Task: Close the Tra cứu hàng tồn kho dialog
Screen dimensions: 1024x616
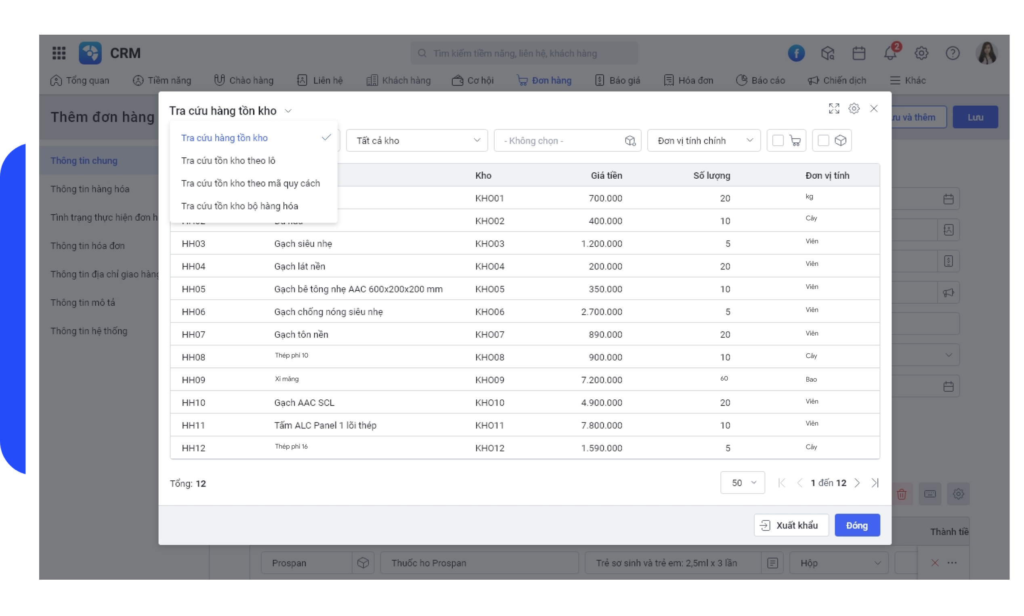Action: point(873,109)
